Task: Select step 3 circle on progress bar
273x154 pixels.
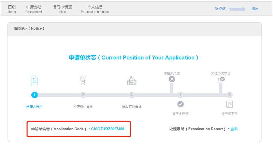Action: point(132,95)
